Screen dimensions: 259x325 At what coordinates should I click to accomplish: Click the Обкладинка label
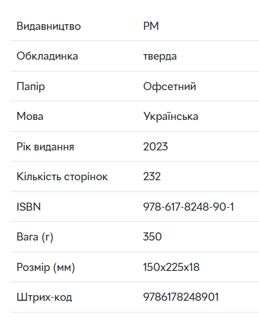click(47, 56)
